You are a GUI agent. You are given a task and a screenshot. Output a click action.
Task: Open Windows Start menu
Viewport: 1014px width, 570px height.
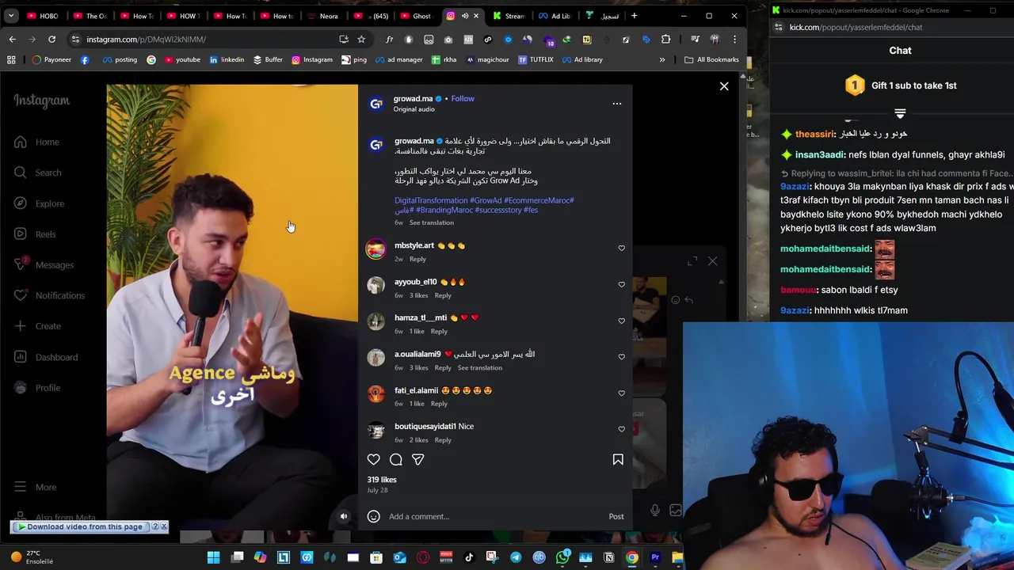click(213, 558)
